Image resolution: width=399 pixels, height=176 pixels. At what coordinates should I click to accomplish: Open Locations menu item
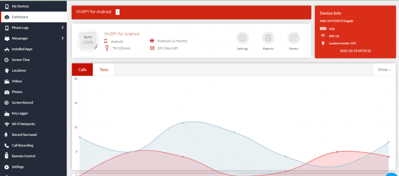coord(34,70)
